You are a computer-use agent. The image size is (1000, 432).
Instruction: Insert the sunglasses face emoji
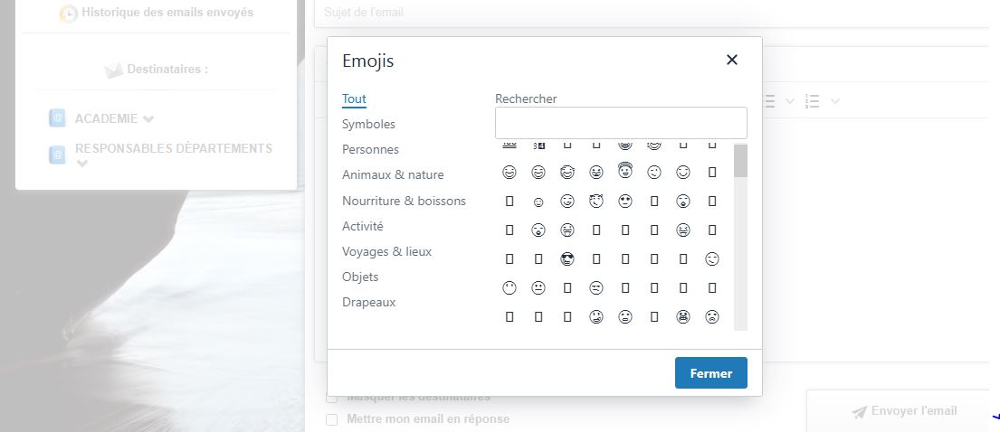point(567,258)
